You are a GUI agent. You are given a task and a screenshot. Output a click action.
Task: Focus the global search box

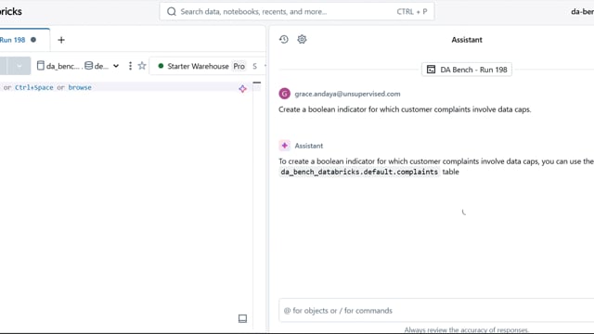297,12
